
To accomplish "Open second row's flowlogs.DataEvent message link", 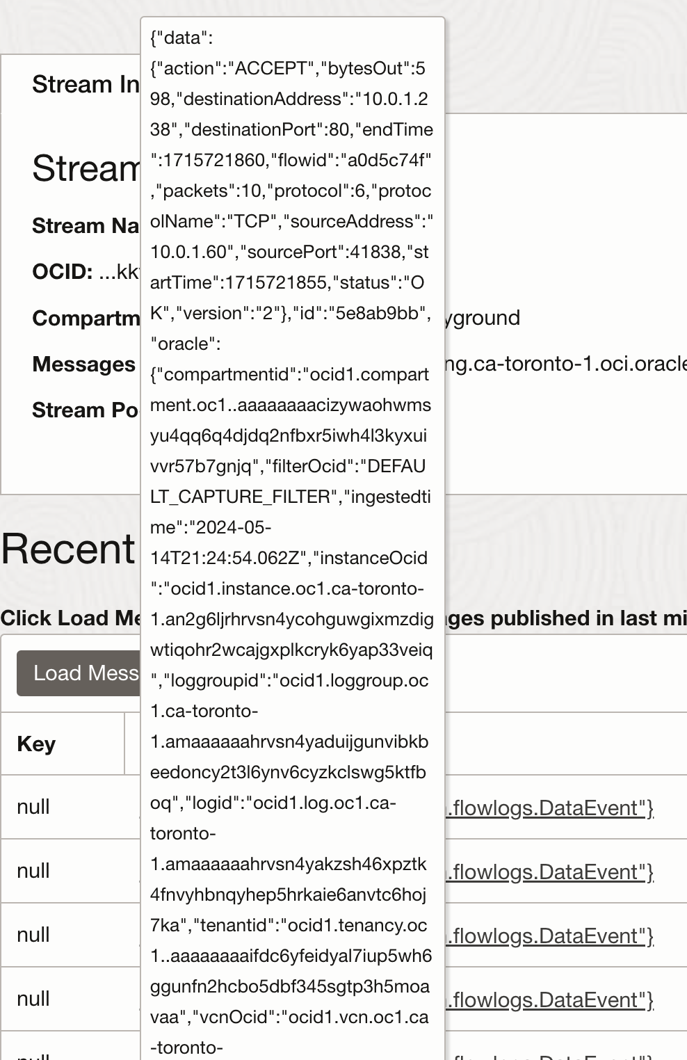I will 549,872.
